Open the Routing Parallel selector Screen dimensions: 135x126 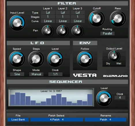tap(107, 33)
